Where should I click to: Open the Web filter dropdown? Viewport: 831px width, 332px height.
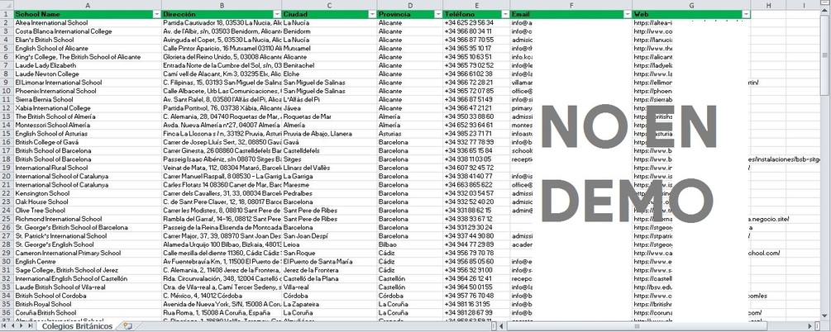[746, 14]
